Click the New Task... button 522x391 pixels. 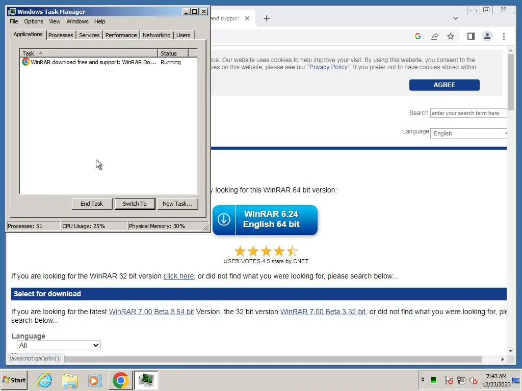click(177, 204)
